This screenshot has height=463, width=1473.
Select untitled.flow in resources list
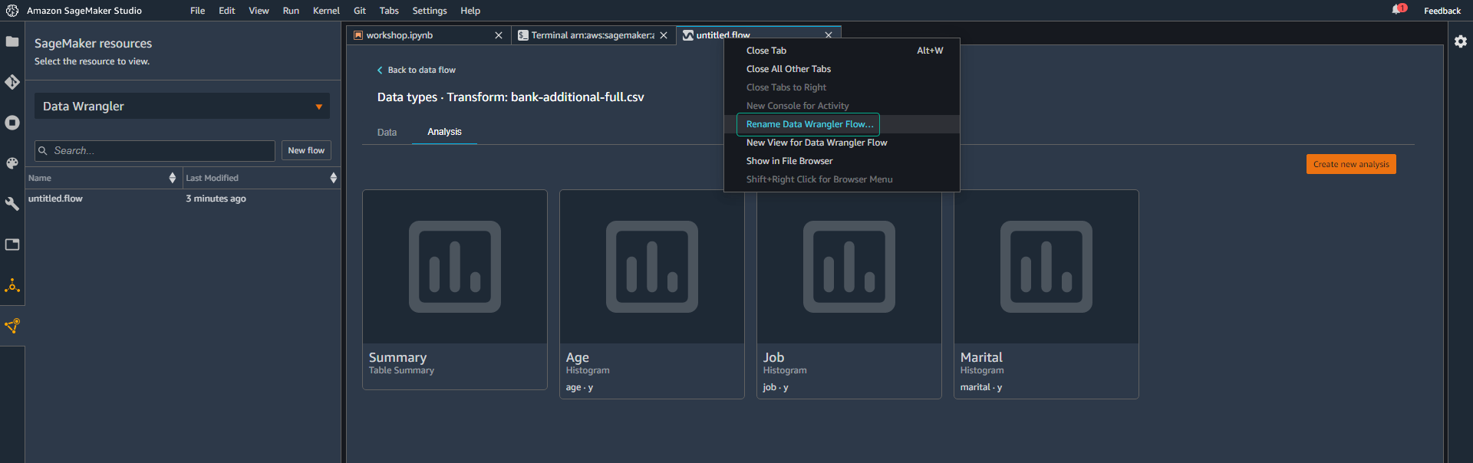[55, 199]
